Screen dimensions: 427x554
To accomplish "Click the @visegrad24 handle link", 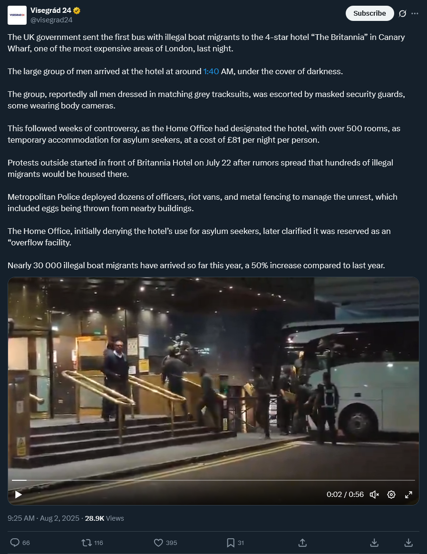I will click(x=51, y=20).
